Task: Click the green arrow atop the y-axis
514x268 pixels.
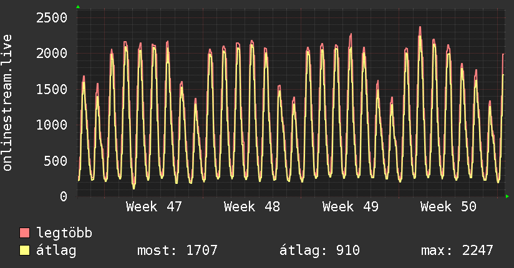Action: tap(78, 7)
